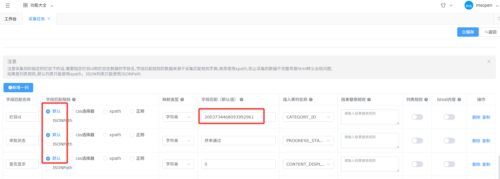Click the theme shirt icon
Screen dimensions: 500x179
[443, 5]
